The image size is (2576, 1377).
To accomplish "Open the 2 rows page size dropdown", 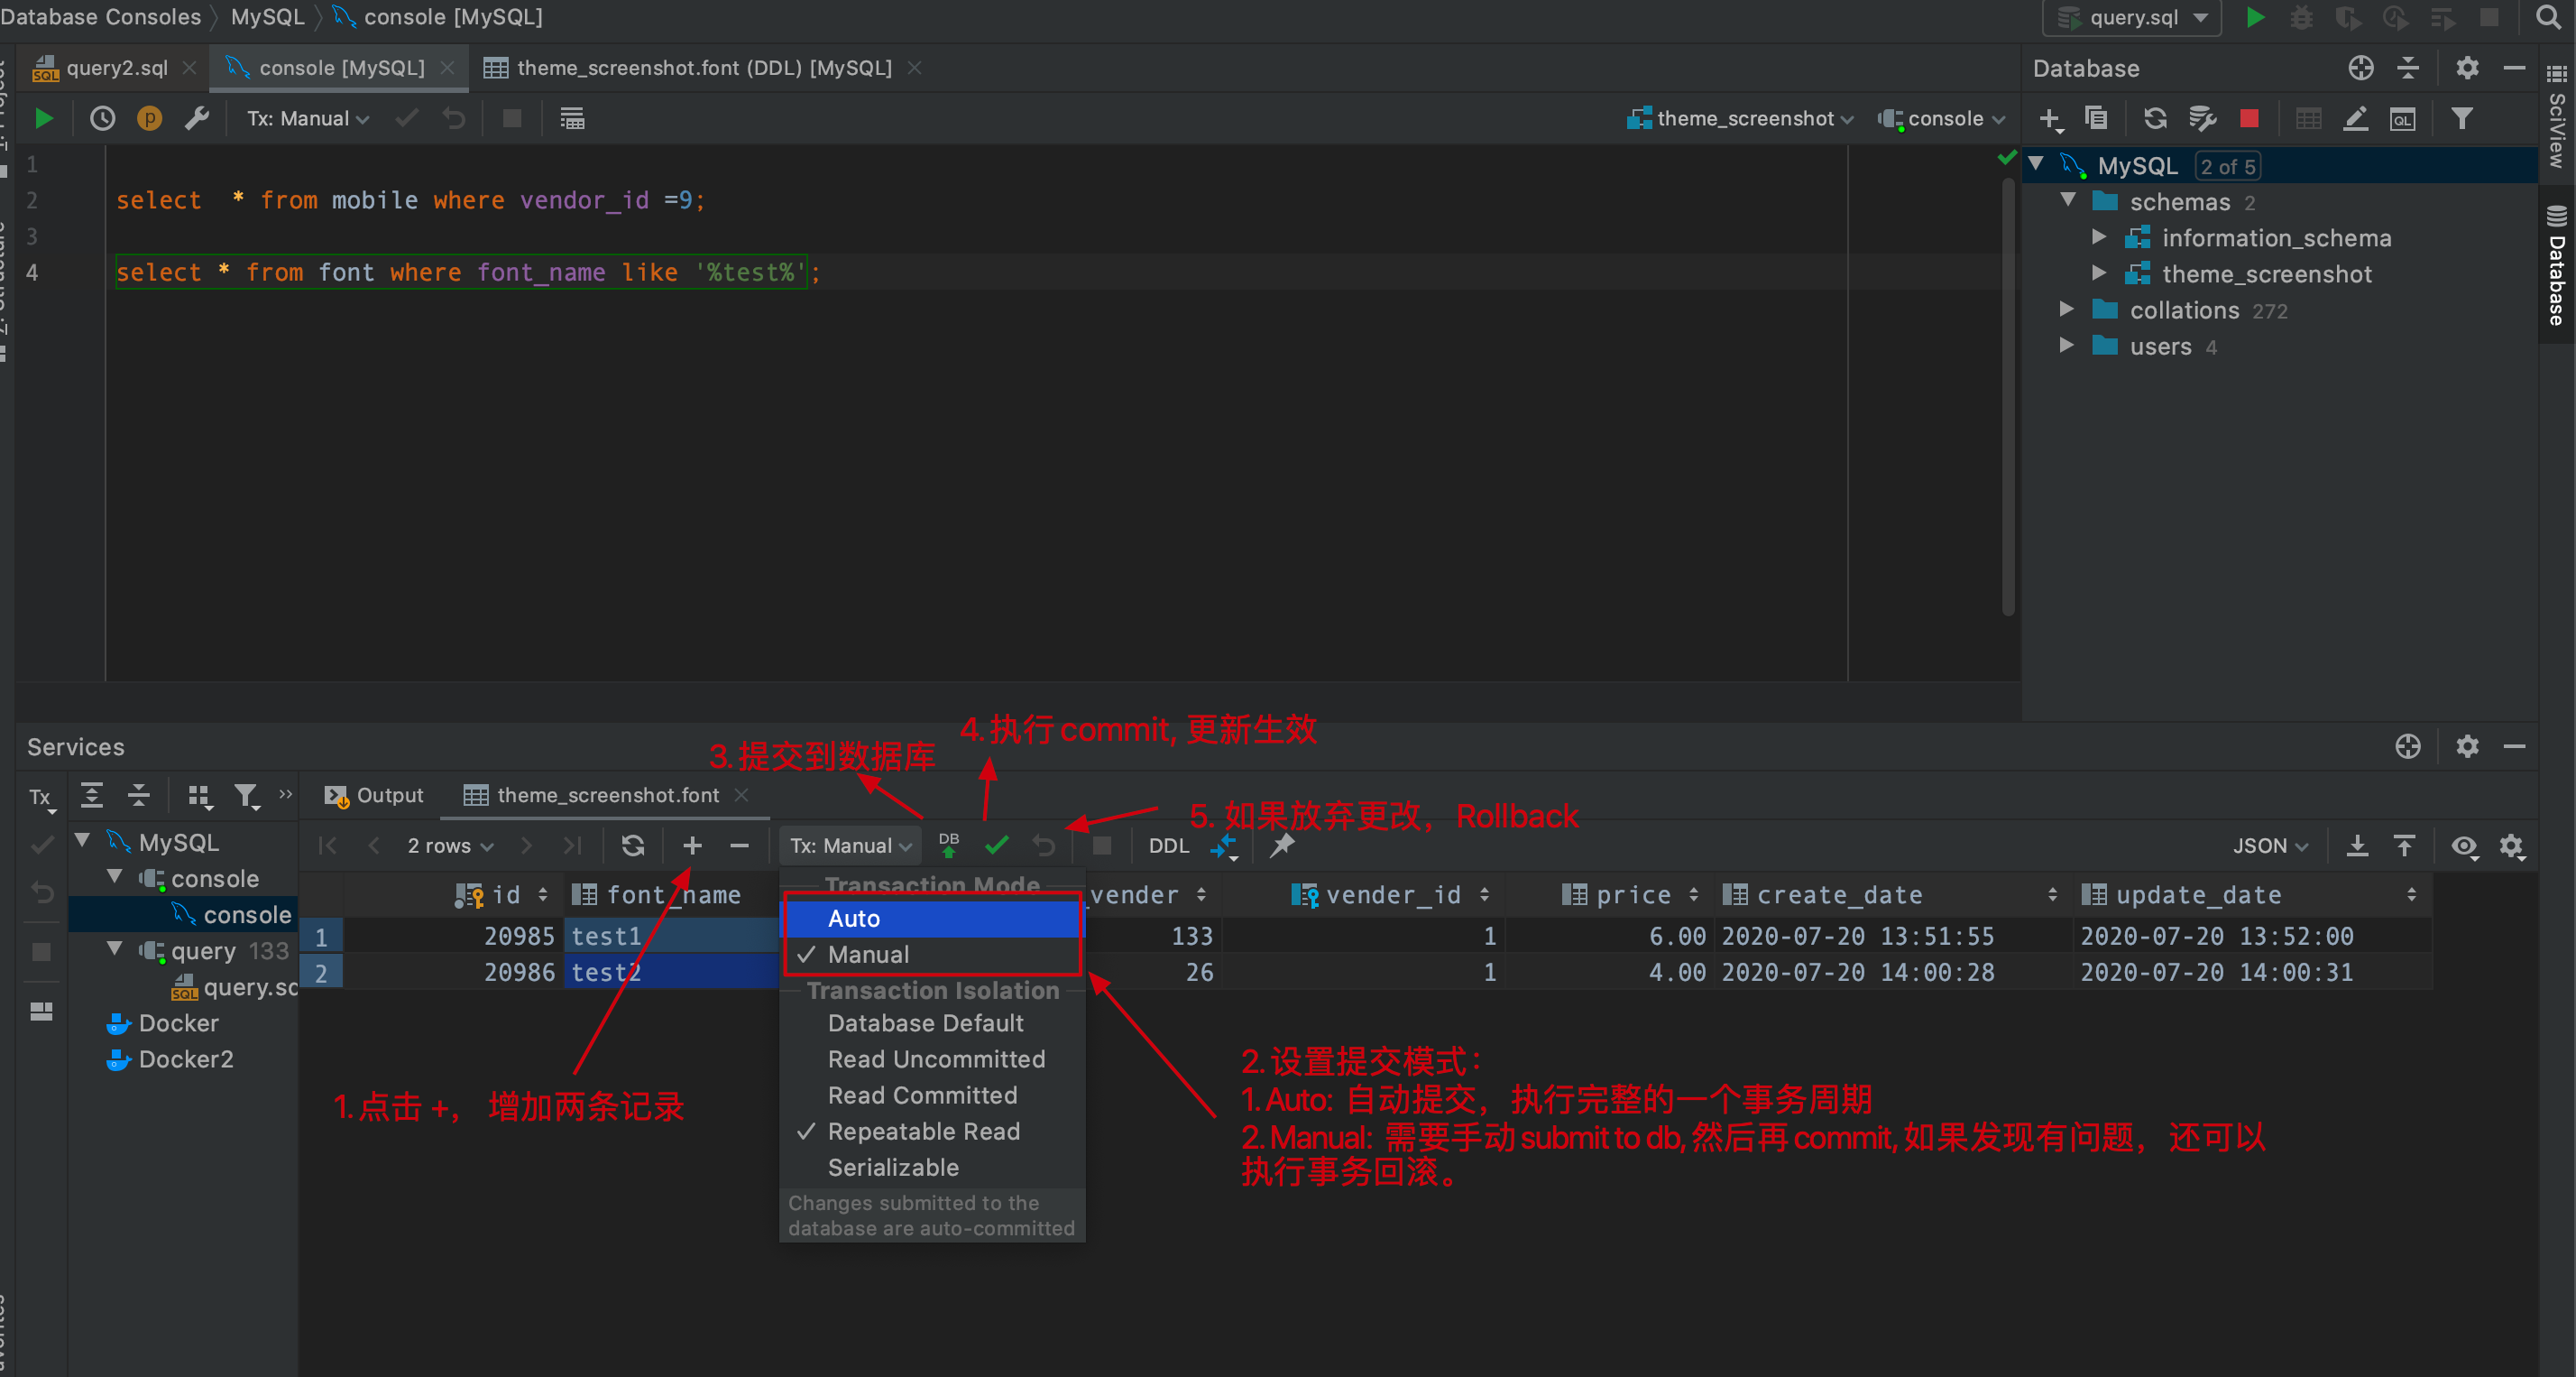I will [x=450, y=846].
